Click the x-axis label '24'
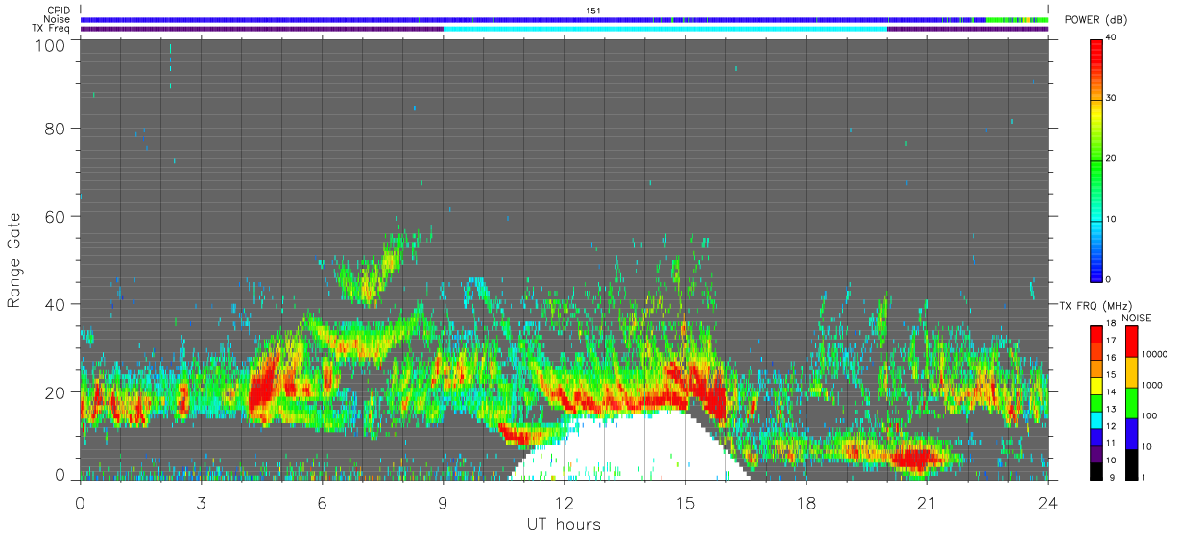 pos(1047,503)
